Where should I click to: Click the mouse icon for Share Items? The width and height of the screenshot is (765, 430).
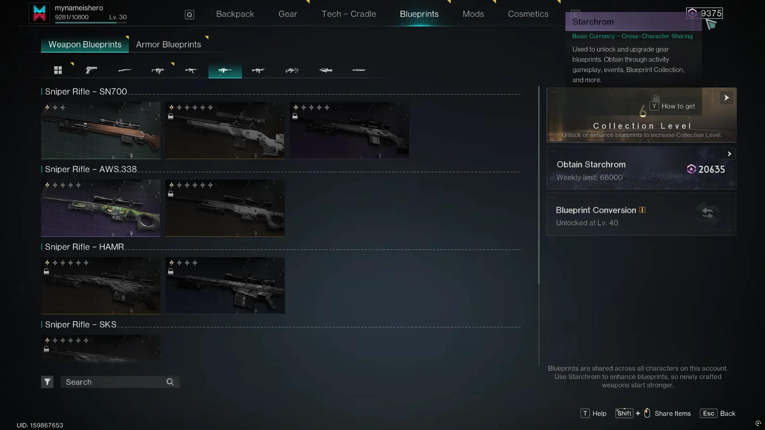click(647, 413)
